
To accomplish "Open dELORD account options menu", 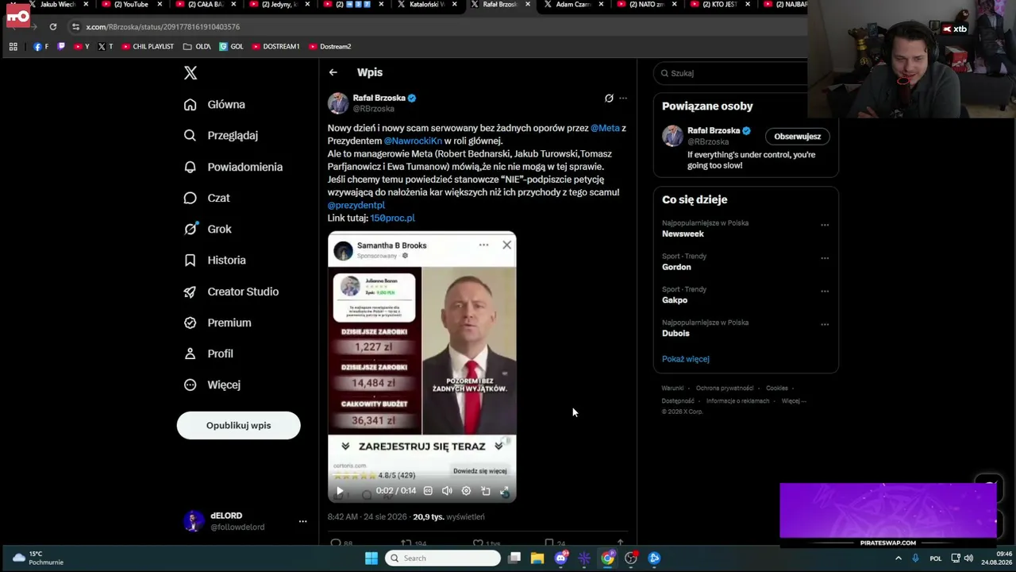I will pyautogui.click(x=302, y=521).
